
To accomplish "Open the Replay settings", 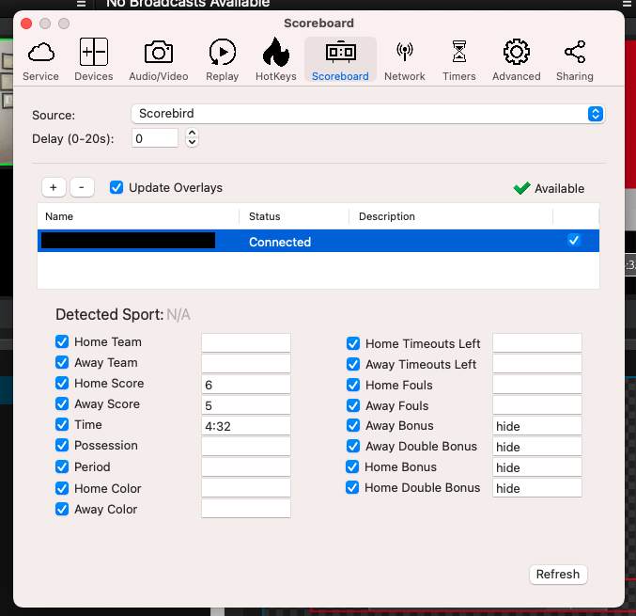I will pos(223,59).
